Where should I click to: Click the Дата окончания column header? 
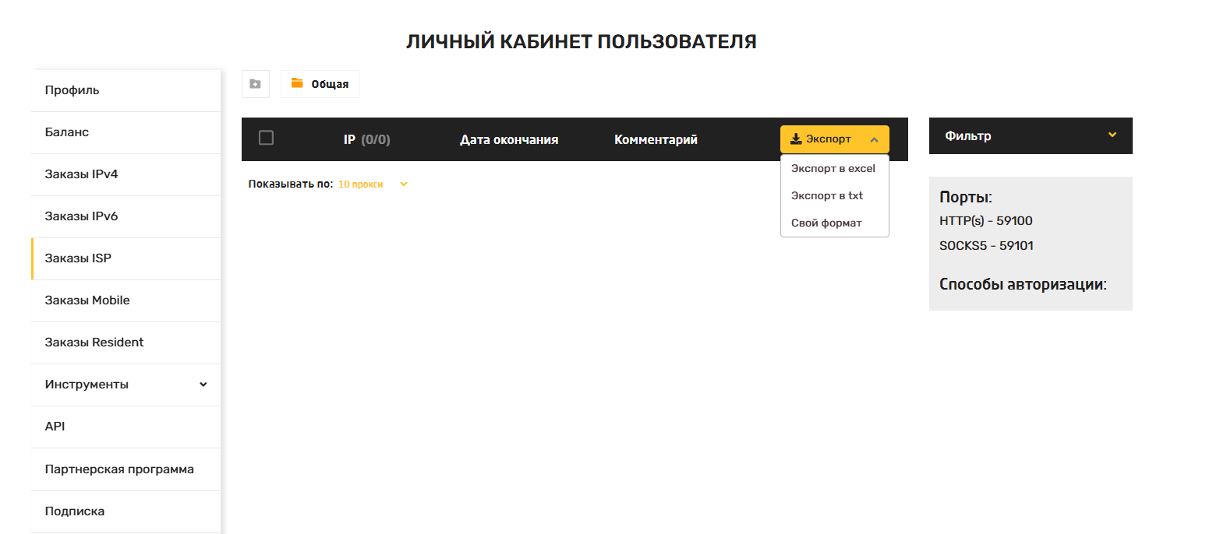pos(509,139)
